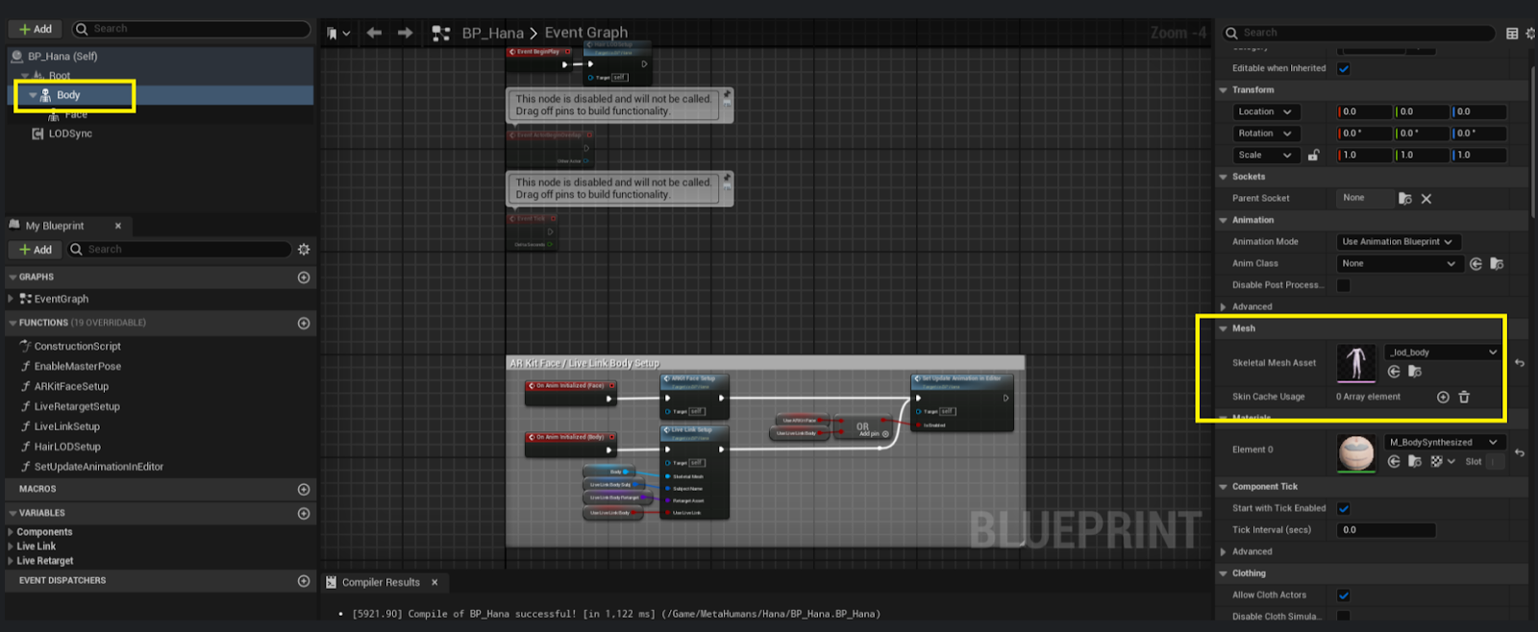The height and width of the screenshot is (632, 1538).
Task: Browse to Skeletal Mesh asset in Content Browser
Action: 1415,372
